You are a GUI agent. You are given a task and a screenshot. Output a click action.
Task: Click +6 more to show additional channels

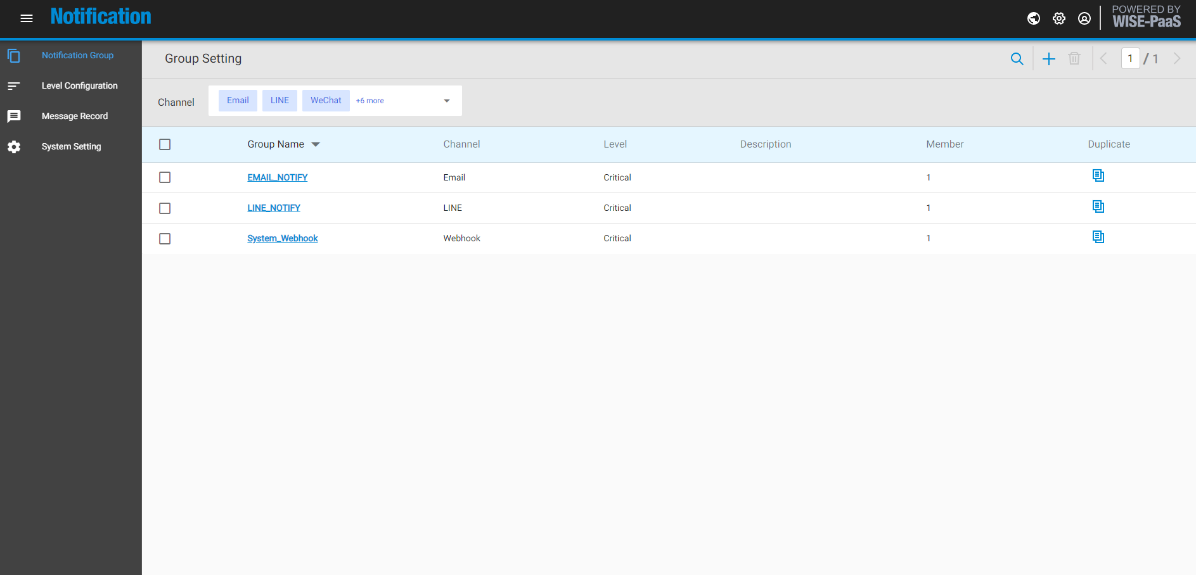click(x=370, y=101)
